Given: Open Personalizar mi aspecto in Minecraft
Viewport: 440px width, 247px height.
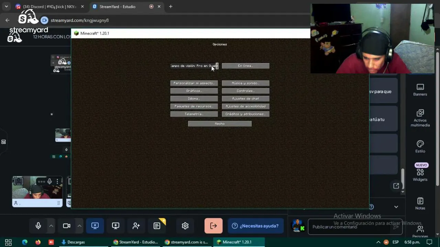Looking at the screenshot, I should [194, 83].
